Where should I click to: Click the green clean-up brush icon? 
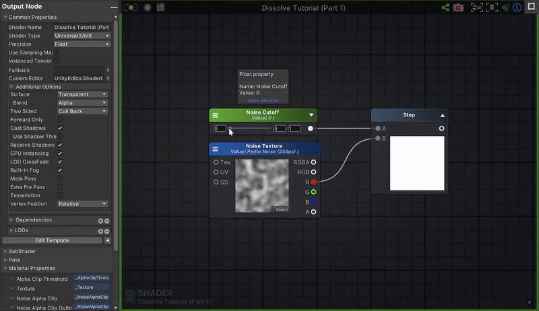pyautogui.click(x=505, y=7)
